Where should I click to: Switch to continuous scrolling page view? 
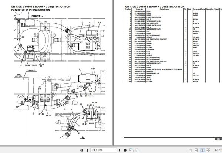click(x=196, y=150)
